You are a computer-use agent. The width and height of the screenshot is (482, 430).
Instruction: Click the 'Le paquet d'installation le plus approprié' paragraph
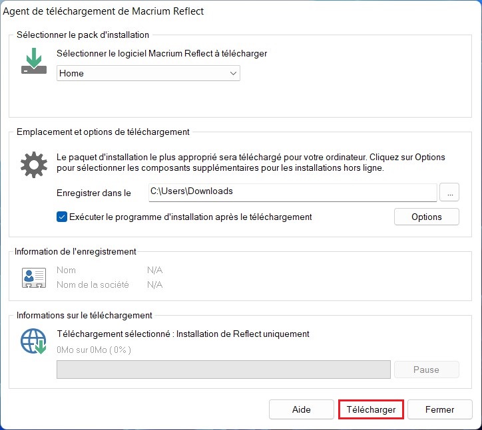click(250, 162)
